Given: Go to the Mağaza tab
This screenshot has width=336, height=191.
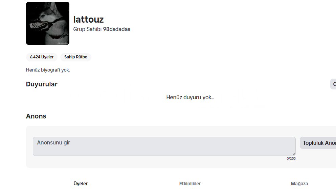Looking at the screenshot, I should pos(299,184).
